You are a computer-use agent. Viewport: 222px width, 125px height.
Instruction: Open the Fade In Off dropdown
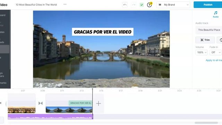point(216,52)
